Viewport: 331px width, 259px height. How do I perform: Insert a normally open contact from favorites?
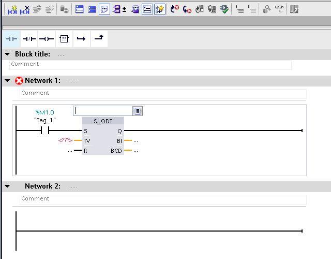(11, 39)
